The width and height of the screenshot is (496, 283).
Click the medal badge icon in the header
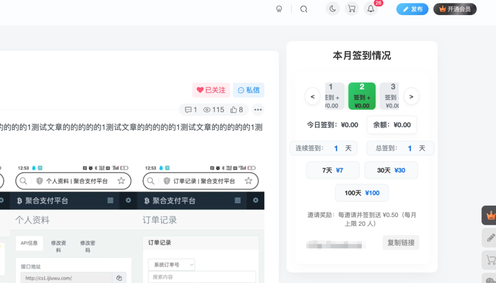279,9
